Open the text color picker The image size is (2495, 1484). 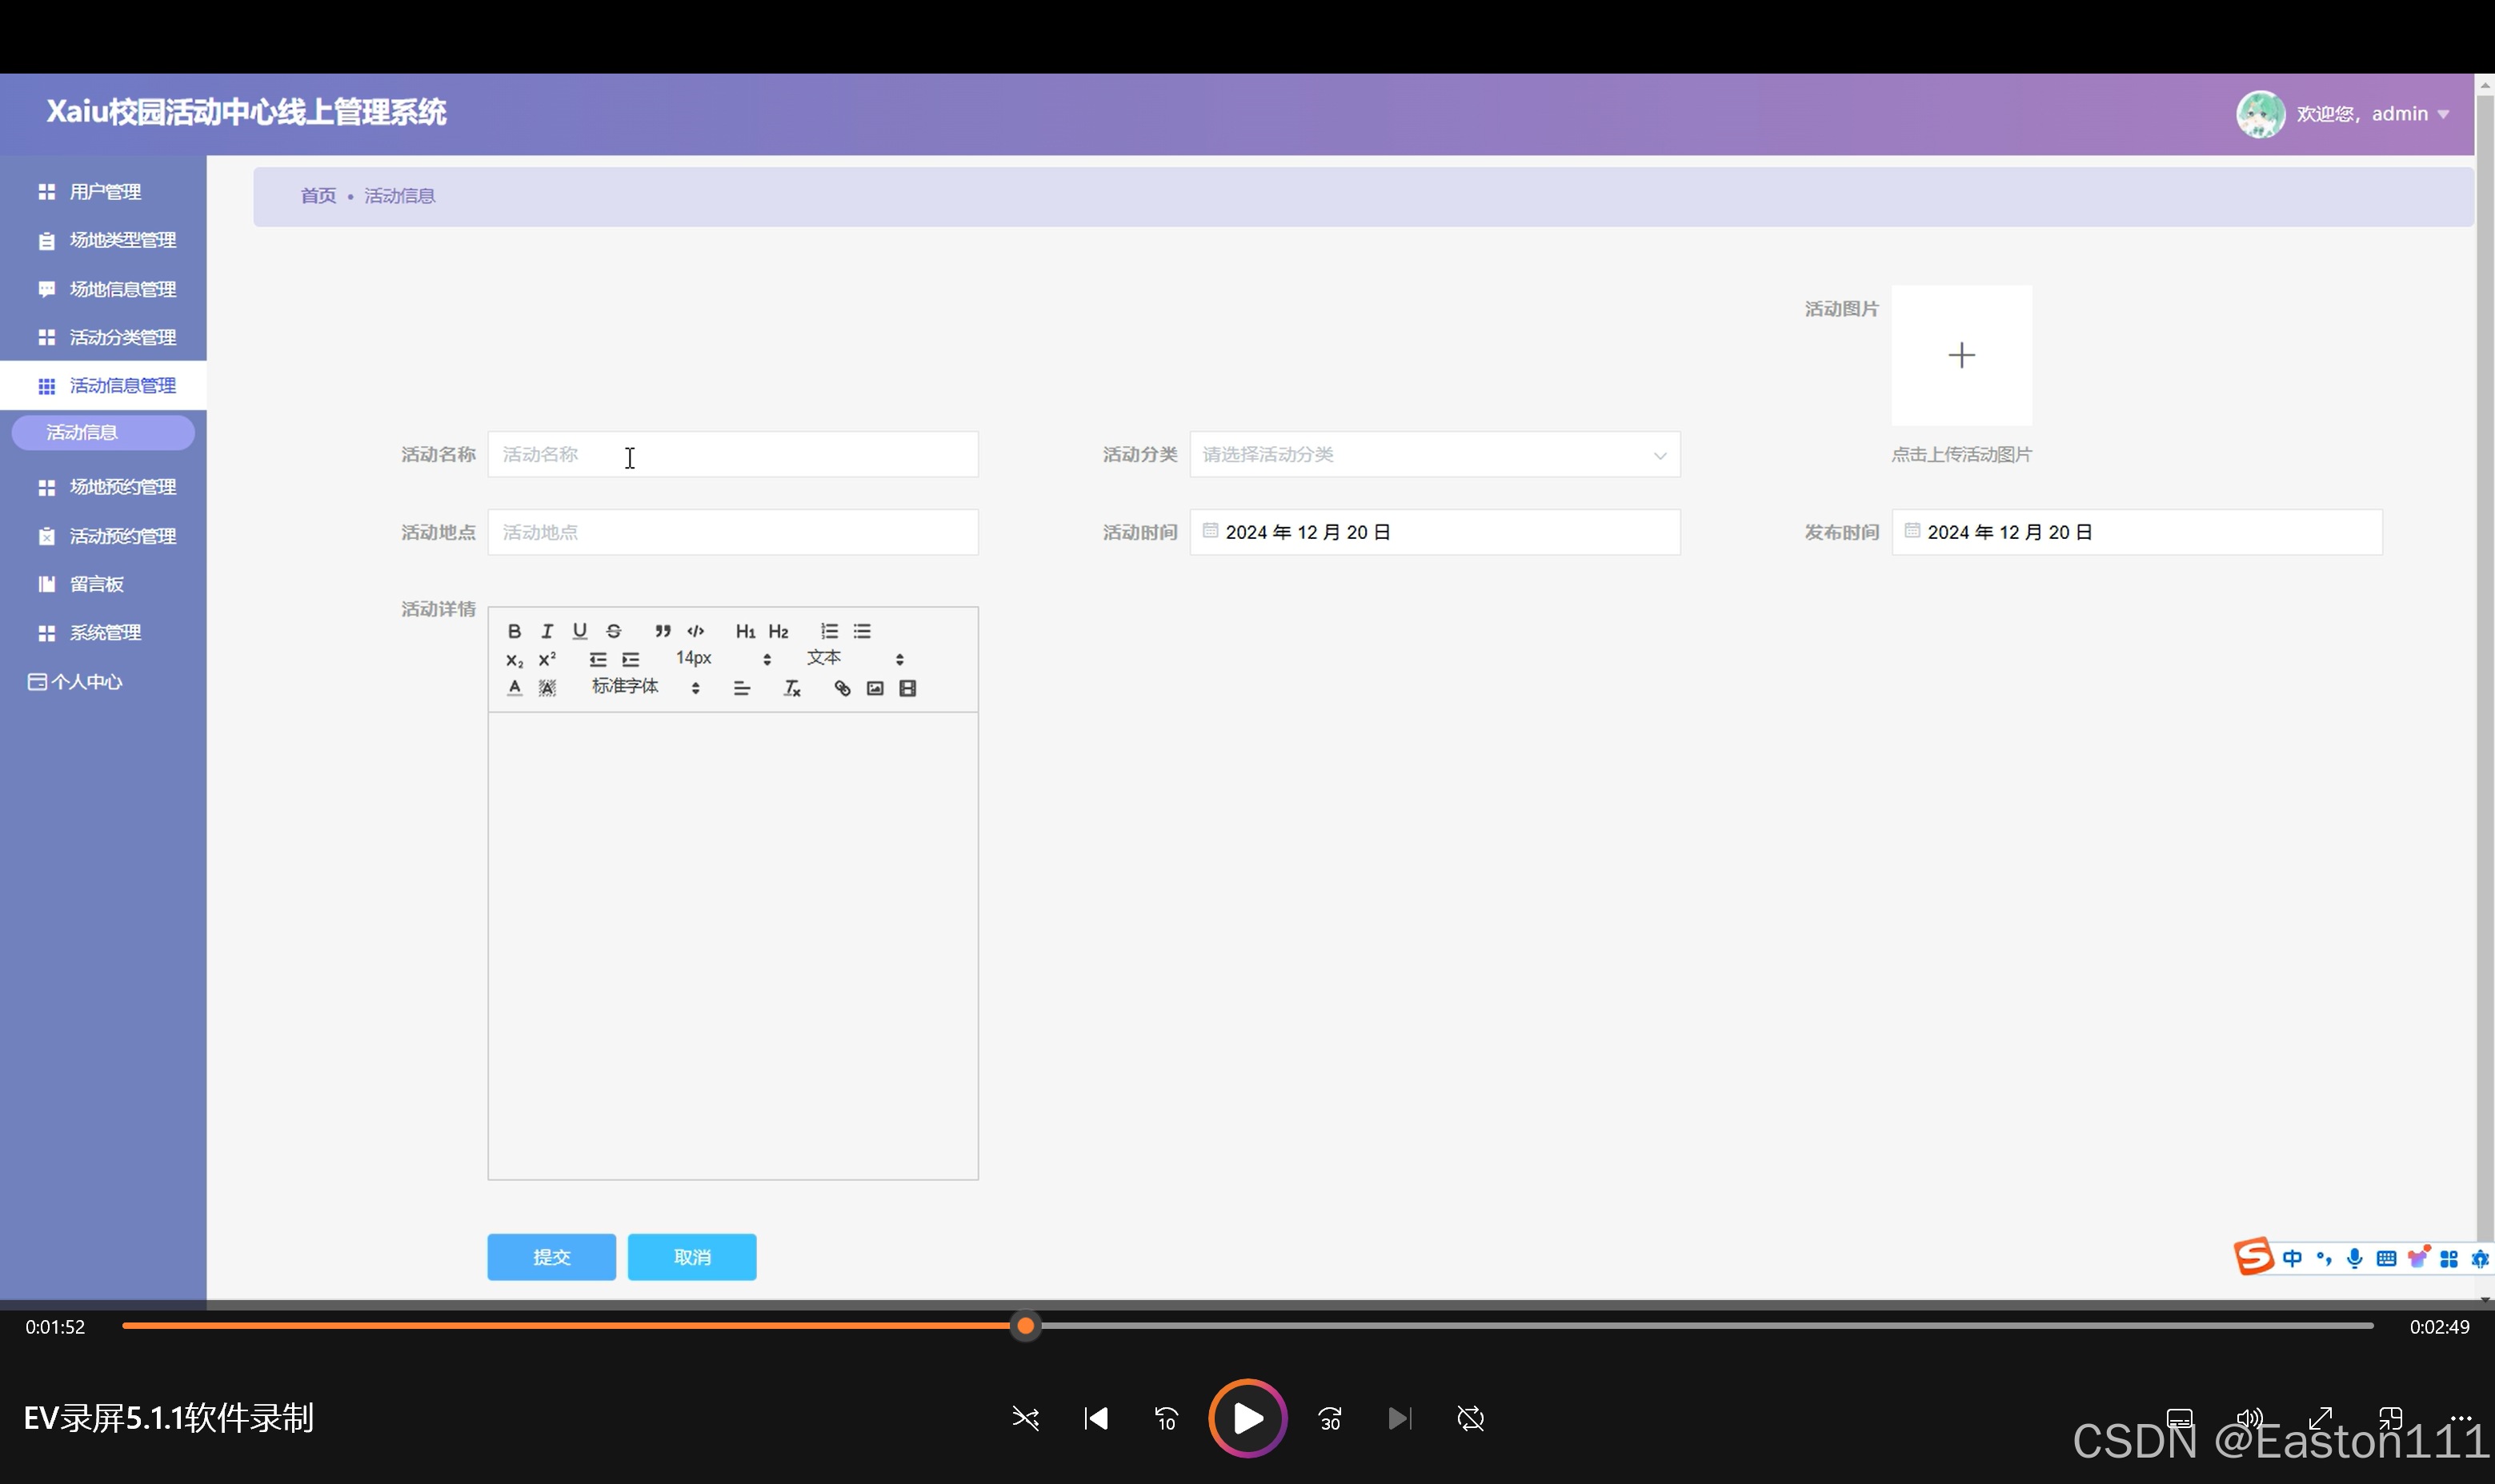515,688
